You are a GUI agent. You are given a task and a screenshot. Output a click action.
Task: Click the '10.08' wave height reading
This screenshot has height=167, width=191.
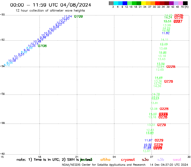(x=12, y=61)
